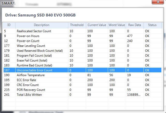Select the Power-on Hours row
The width and height of the screenshot is (166, 113).
[x=82, y=36]
